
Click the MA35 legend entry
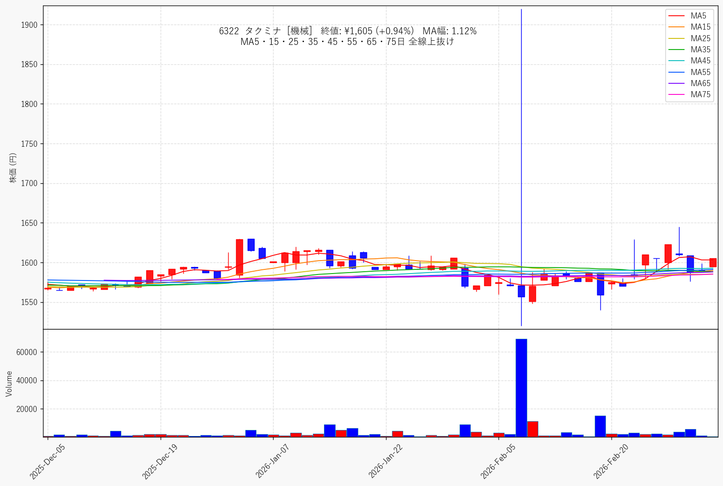690,50
